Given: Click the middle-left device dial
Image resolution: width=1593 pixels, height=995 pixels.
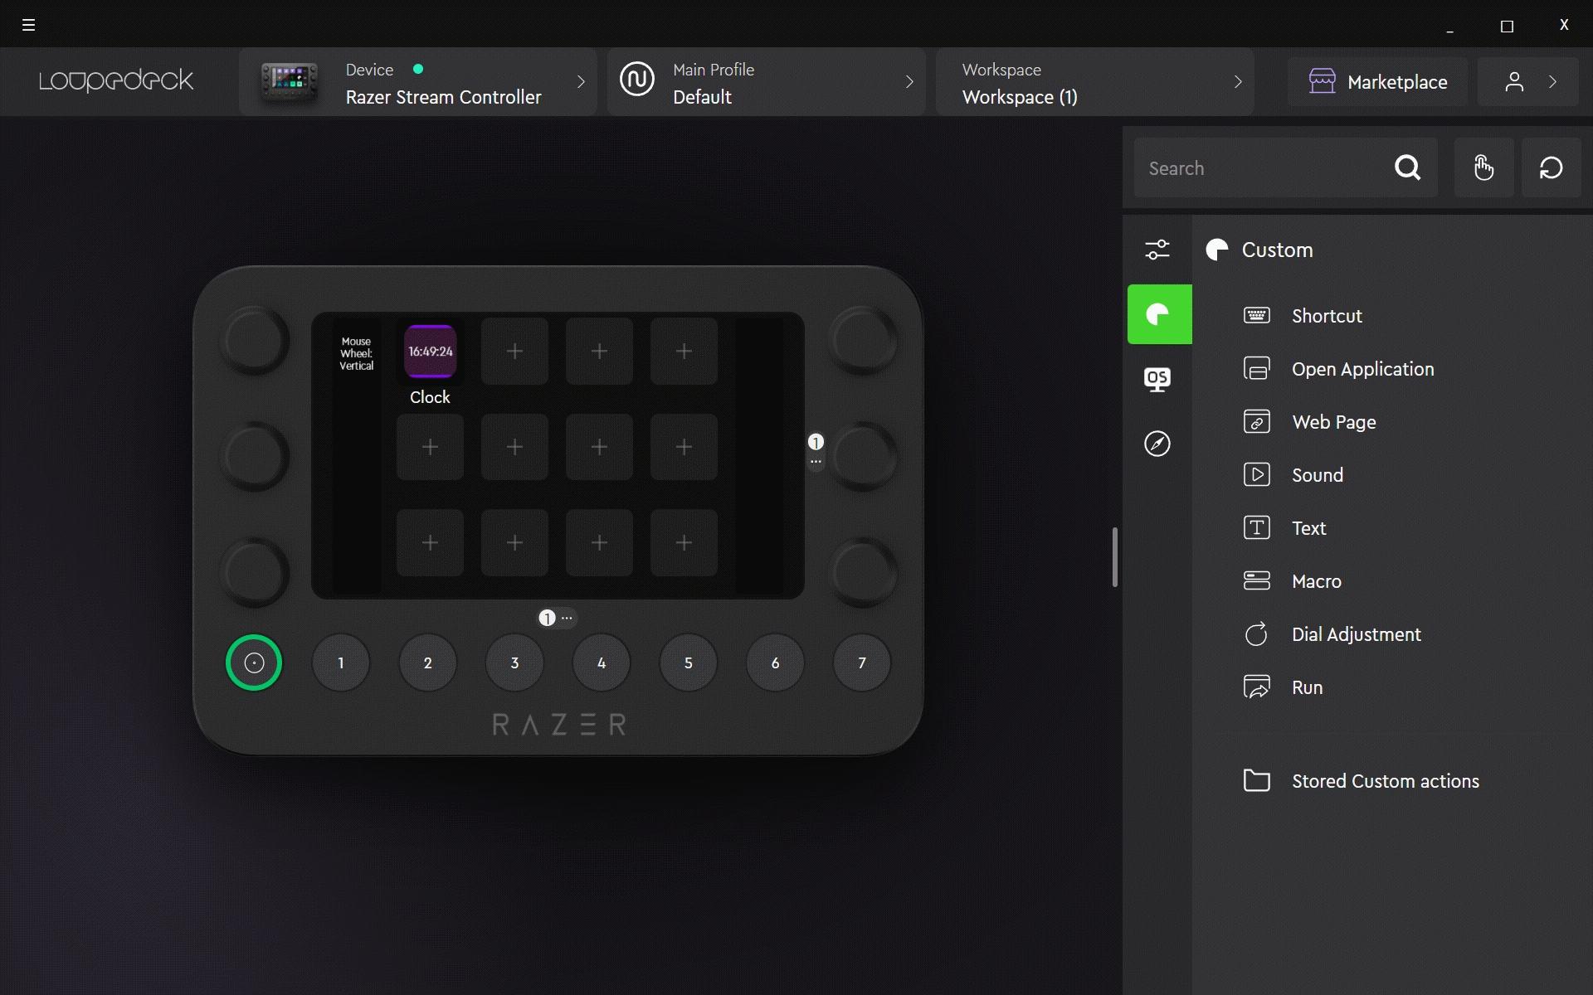Looking at the screenshot, I should click(254, 456).
